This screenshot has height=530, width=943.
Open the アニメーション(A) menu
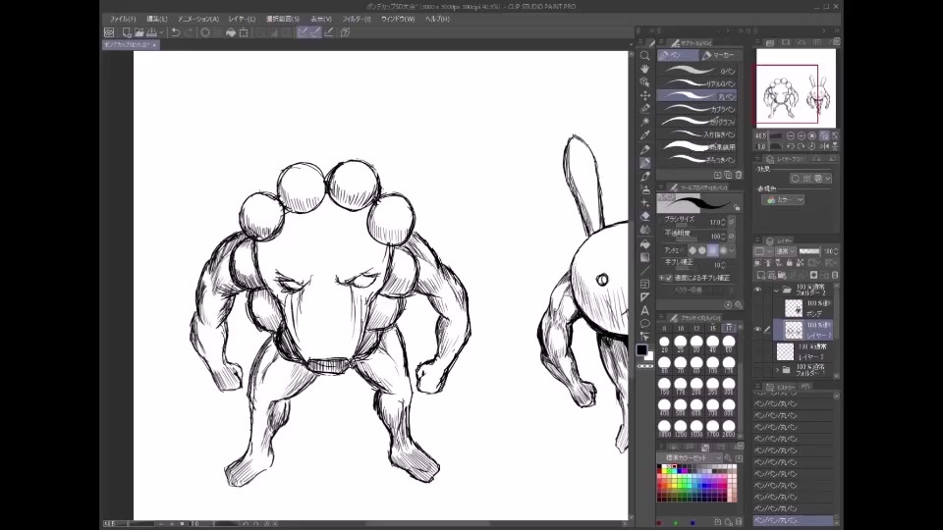point(197,19)
